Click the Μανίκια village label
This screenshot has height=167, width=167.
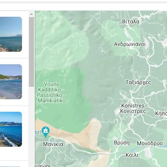(x=53, y=144)
